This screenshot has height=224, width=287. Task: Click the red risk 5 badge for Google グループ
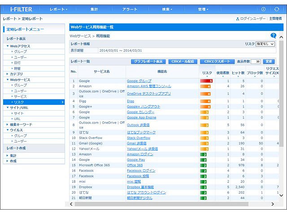[206, 81]
